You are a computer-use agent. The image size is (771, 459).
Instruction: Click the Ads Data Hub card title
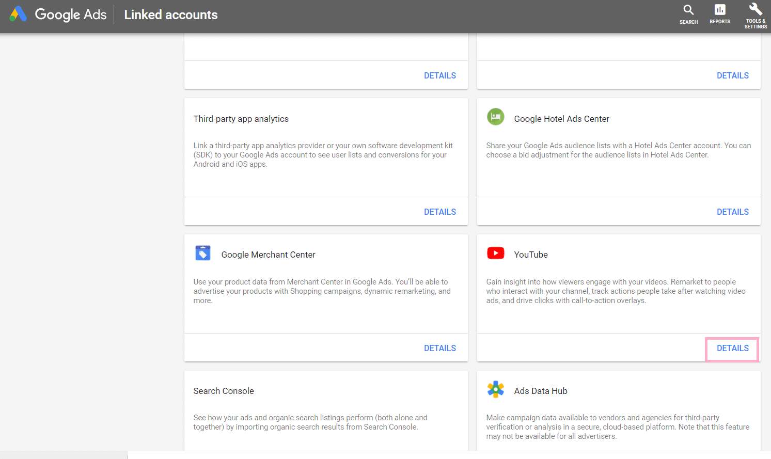(540, 391)
